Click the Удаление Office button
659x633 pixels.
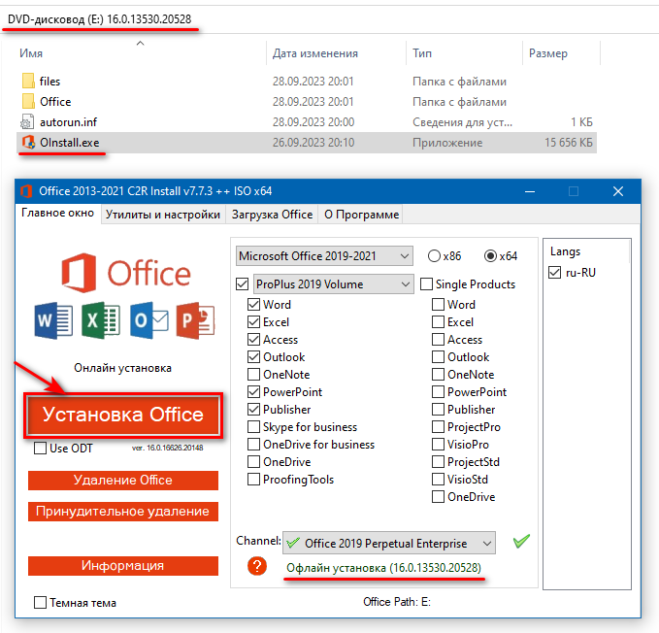pos(123,480)
